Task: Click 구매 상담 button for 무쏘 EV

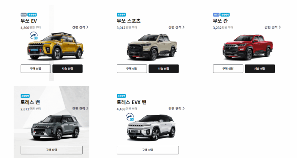Action: click(x=36, y=69)
